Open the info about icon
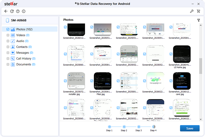Screen dimensions: 205x137 point(24,11)
